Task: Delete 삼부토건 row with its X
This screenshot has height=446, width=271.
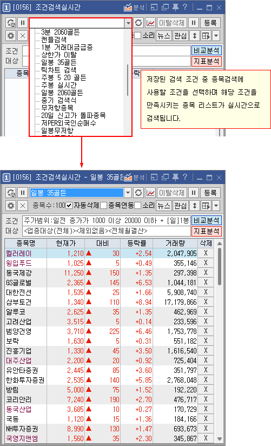Action: click(x=206, y=302)
